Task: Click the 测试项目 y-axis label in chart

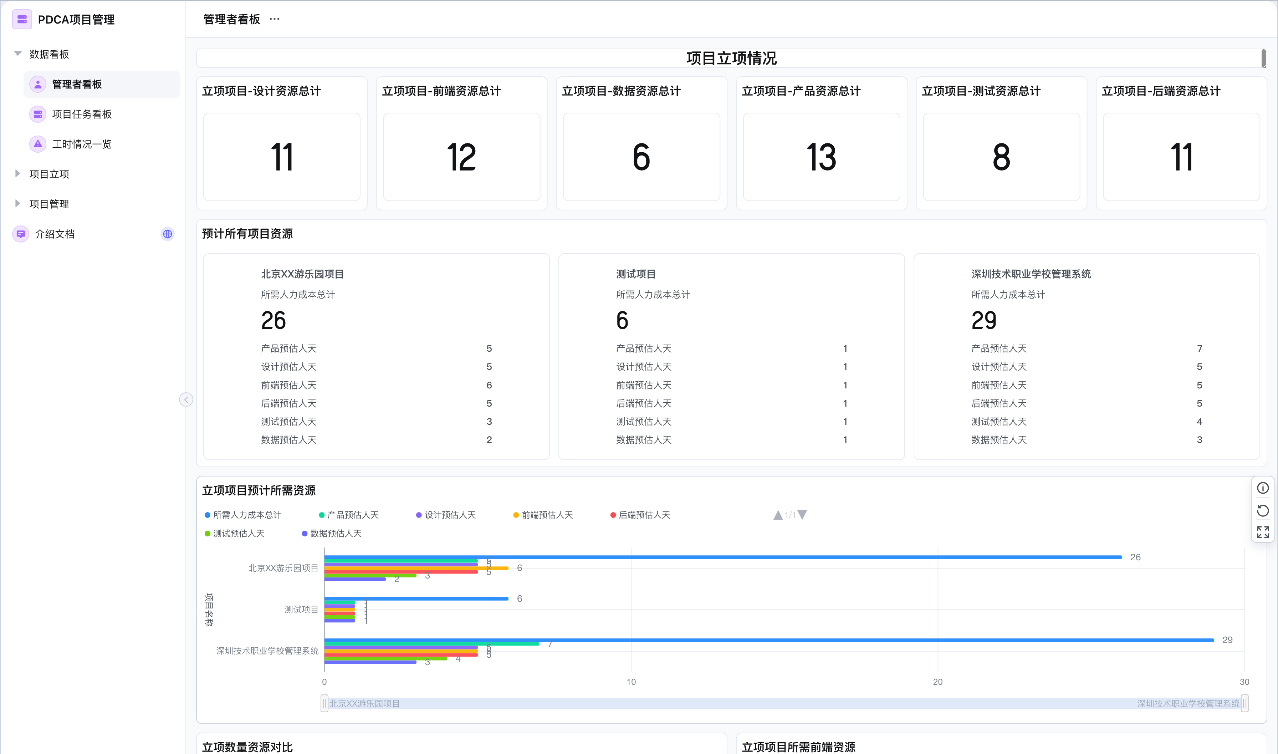Action: click(301, 610)
